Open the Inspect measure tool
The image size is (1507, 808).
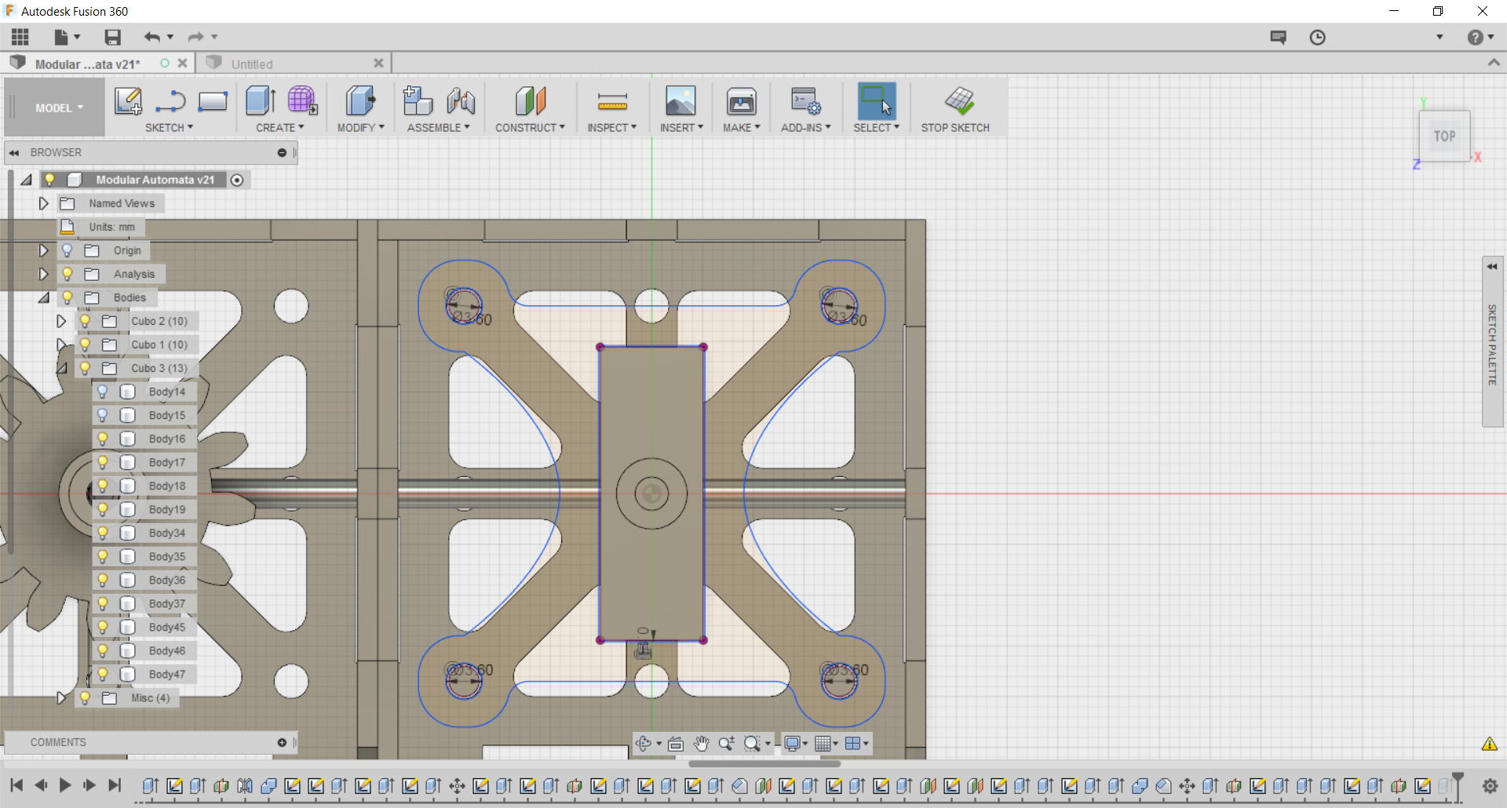point(611,101)
